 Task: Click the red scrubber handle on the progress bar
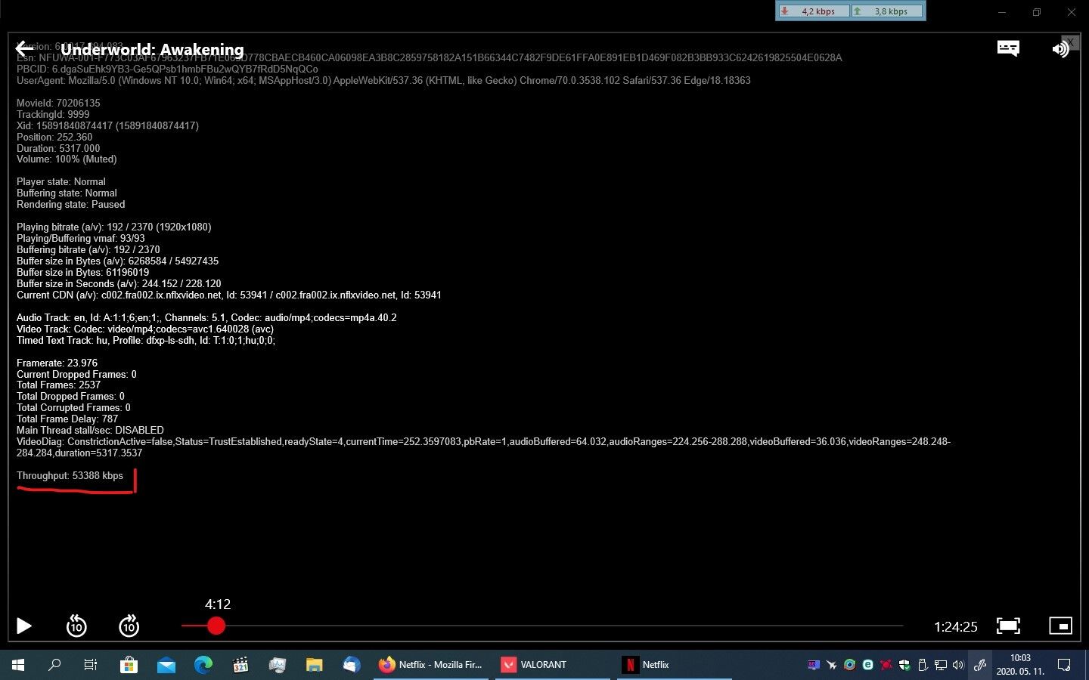(216, 626)
